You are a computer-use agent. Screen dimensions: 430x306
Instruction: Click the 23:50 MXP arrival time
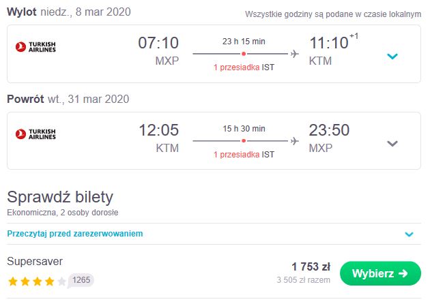(329, 138)
